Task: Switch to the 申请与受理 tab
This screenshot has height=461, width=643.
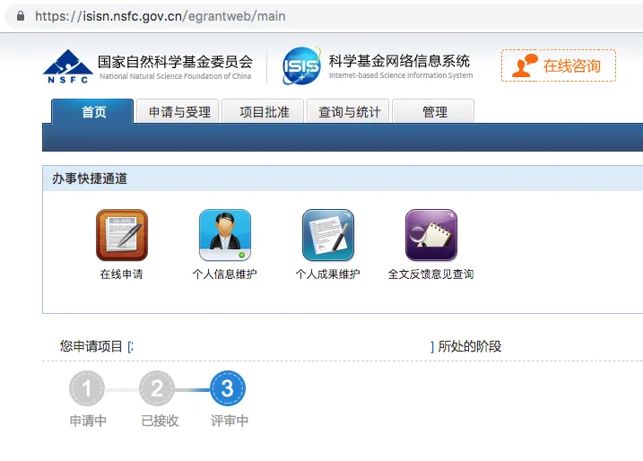Action: tap(178, 111)
